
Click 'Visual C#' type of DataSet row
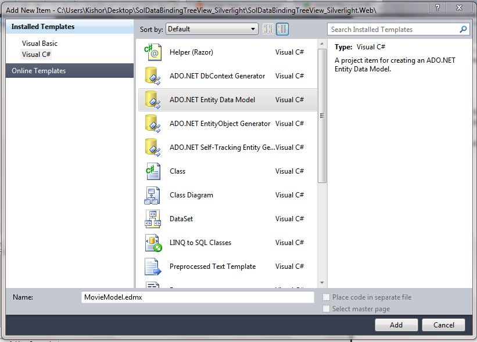[x=289, y=218]
